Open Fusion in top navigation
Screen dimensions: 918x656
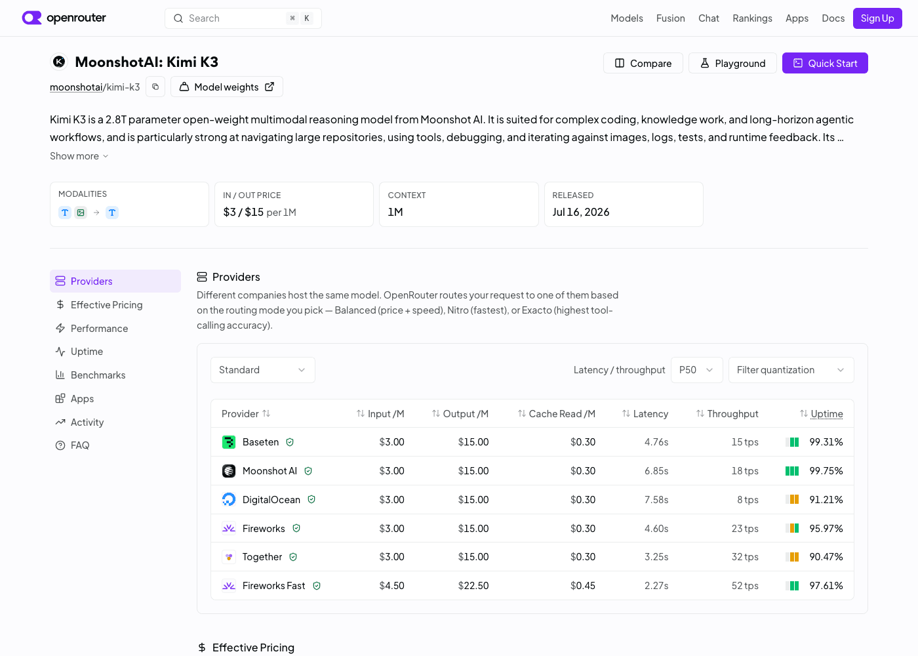(671, 18)
